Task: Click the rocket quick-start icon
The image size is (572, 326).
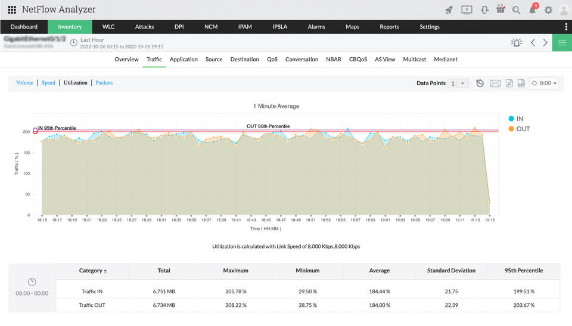Action: [449, 10]
